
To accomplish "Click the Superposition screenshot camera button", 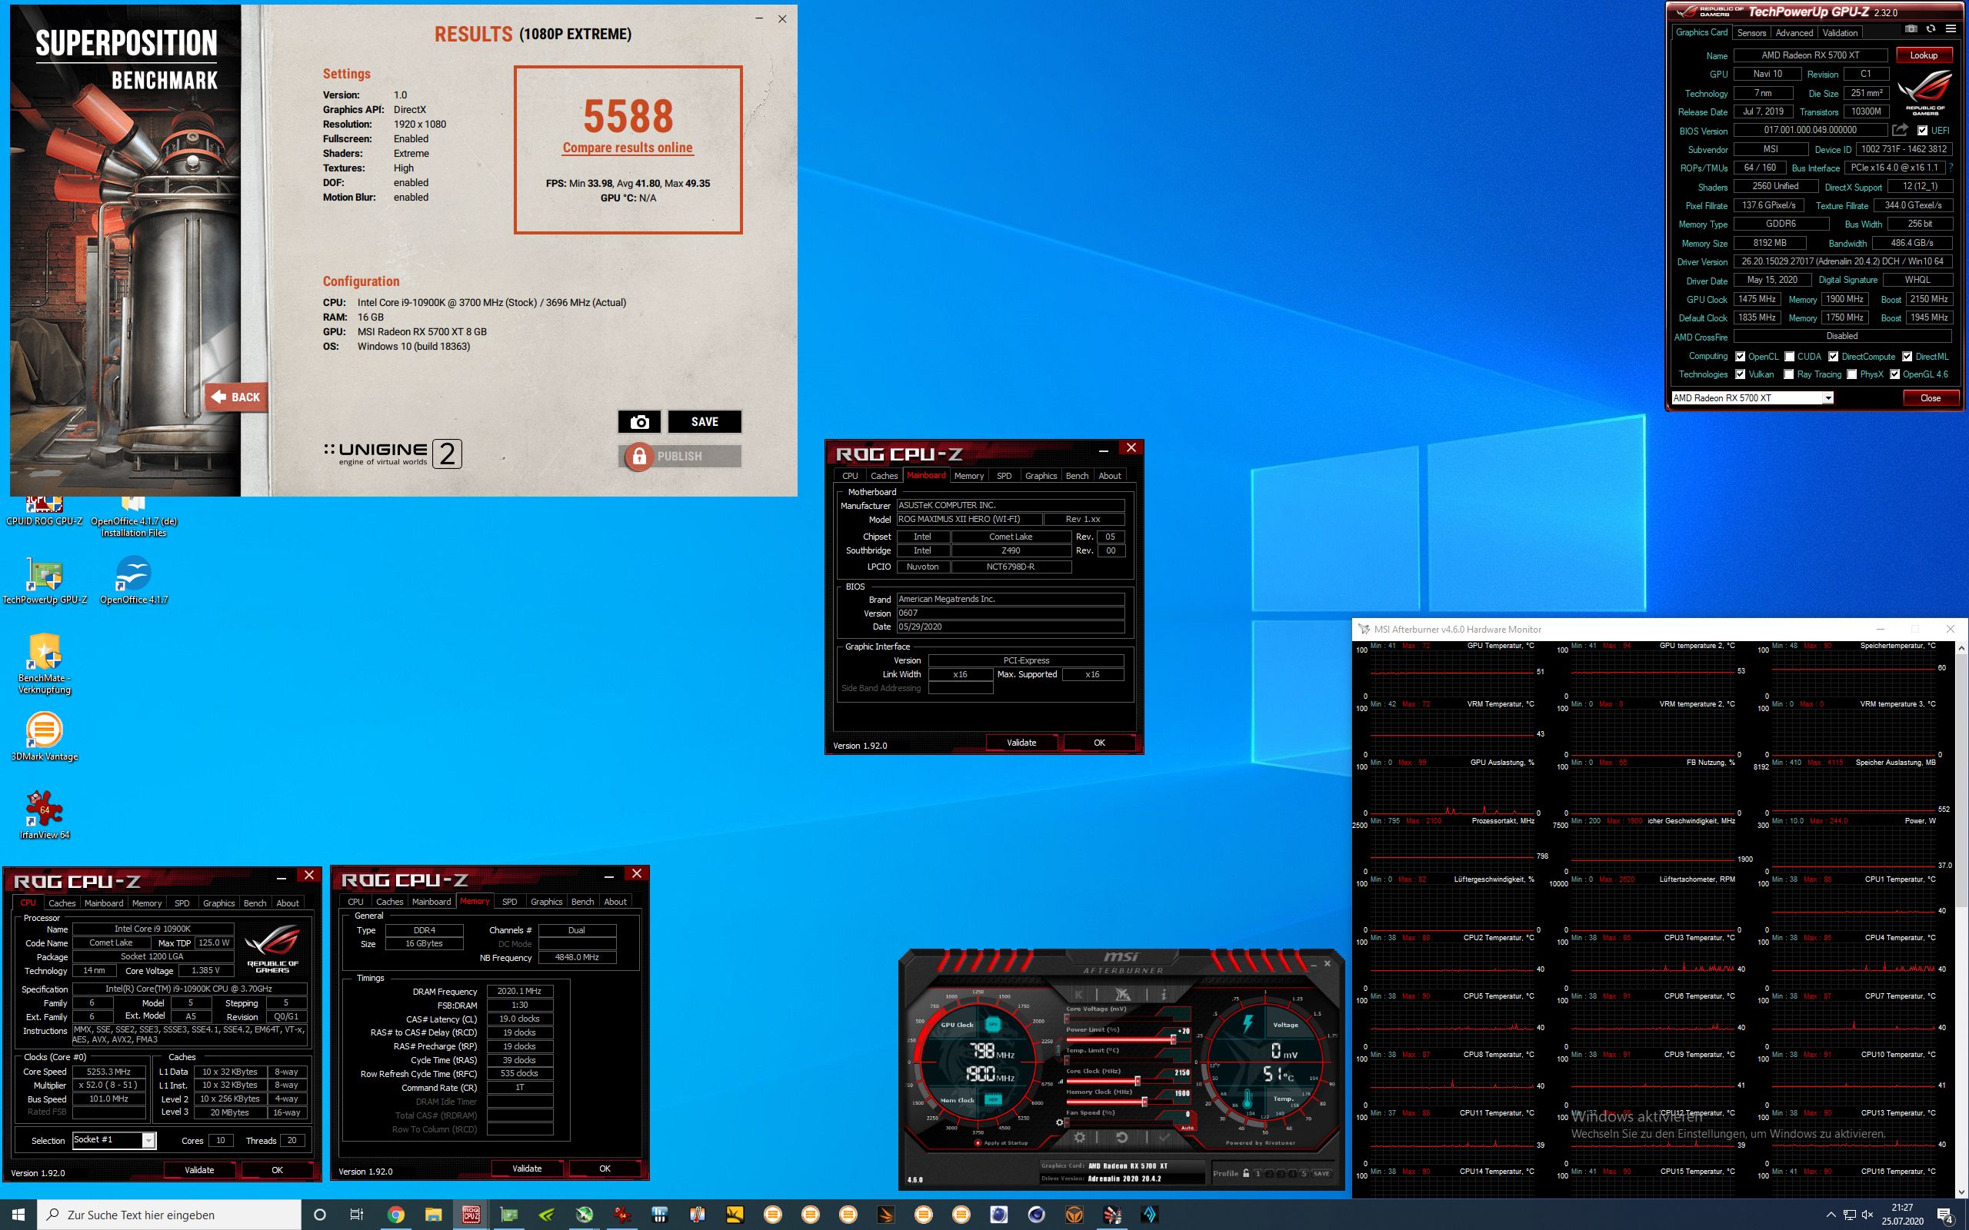I will pos(639,421).
